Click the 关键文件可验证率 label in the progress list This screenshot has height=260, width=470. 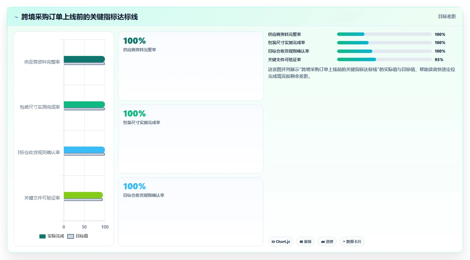click(x=285, y=59)
